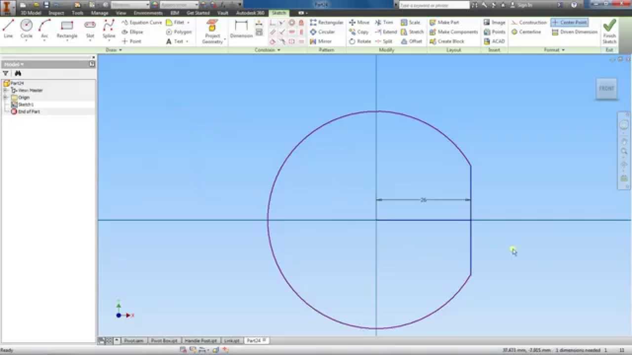Activate the Move tool
The image size is (632, 355).
pos(359,22)
